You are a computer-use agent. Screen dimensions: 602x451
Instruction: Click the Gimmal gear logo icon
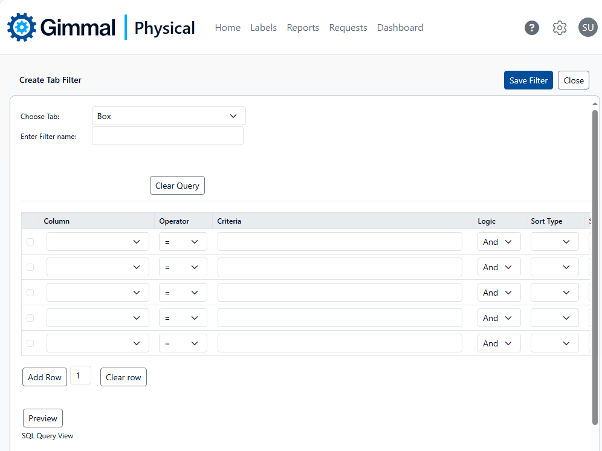pos(22,27)
